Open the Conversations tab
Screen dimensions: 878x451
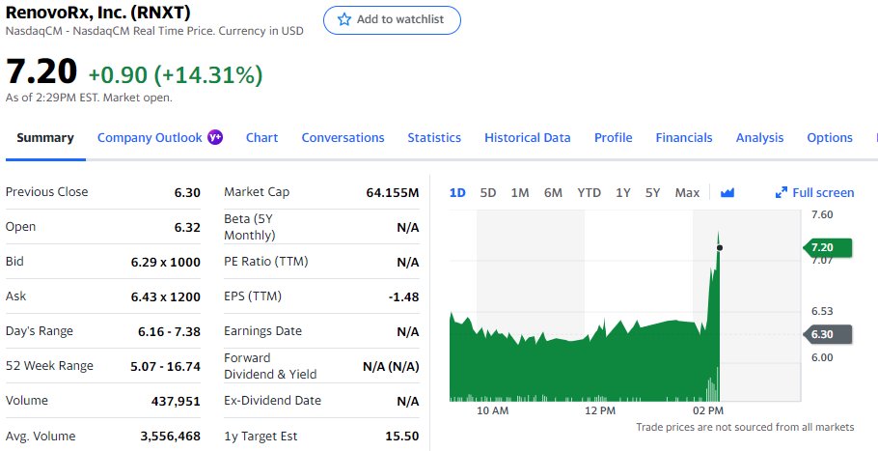point(343,138)
